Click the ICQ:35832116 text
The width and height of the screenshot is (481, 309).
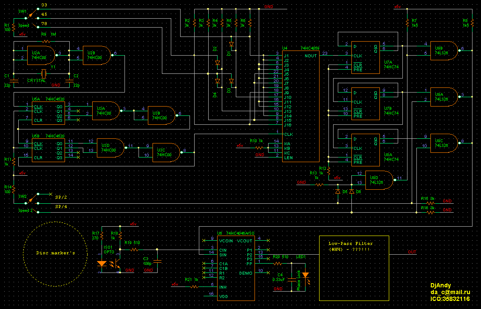pyautogui.click(x=450, y=298)
